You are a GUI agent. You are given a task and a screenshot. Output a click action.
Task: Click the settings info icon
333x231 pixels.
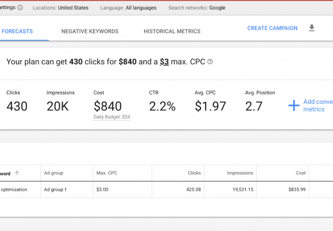coord(20,8)
